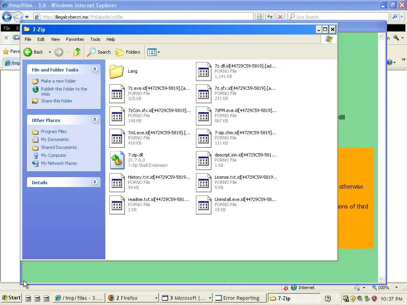The width and height of the screenshot is (407, 305).
Task: Click the 7-Zip taskbar button
Action: click(x=294, y=298)
